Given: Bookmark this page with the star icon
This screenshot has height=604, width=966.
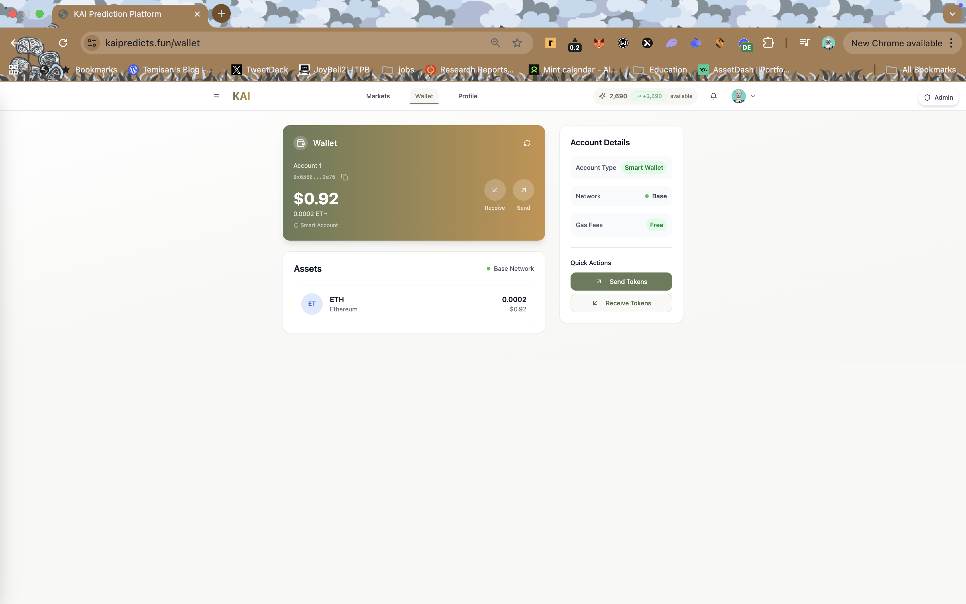Looking at the screenshot, I should tap(517, 43).
